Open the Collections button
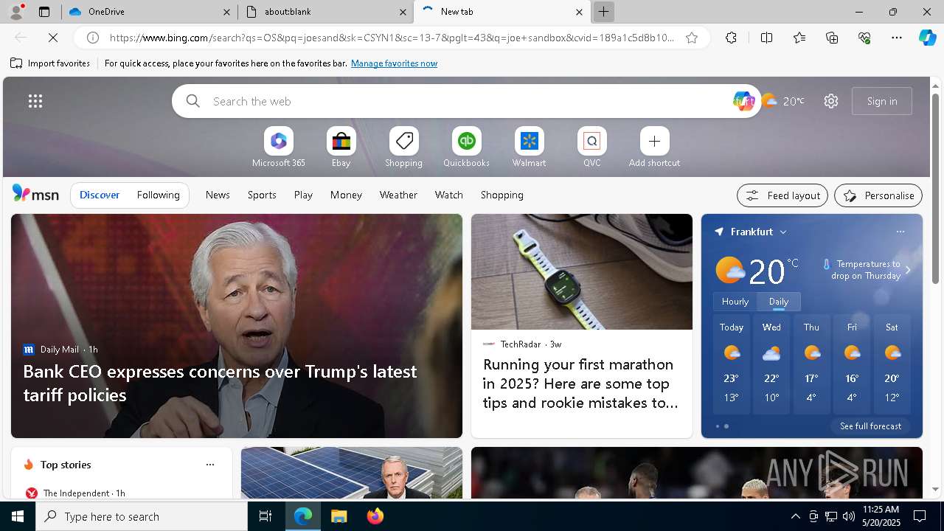This screenshot has height=531, width=944. pyautogui.click(x=832, y=38)
